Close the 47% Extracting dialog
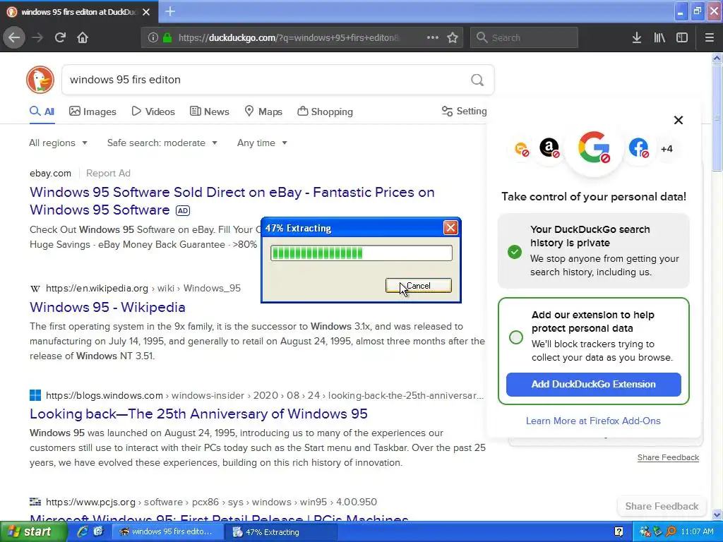The height and width of the screenshot is (542, 723). (x=450, y=227)
